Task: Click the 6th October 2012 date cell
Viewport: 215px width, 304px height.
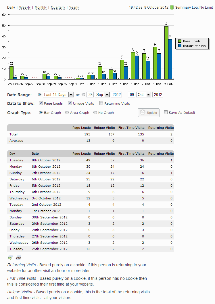Action: [46, 179]
